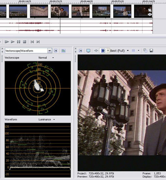Select the building facade clip thumbnail

(x=39, y=11)
